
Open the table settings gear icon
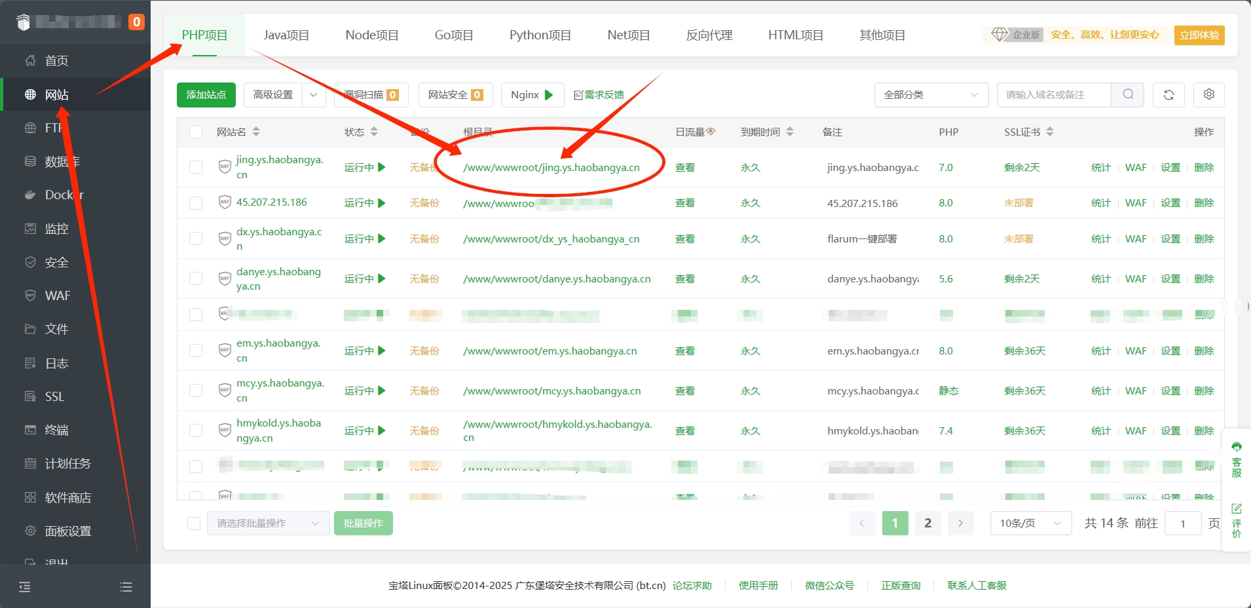click(1209, 94)
